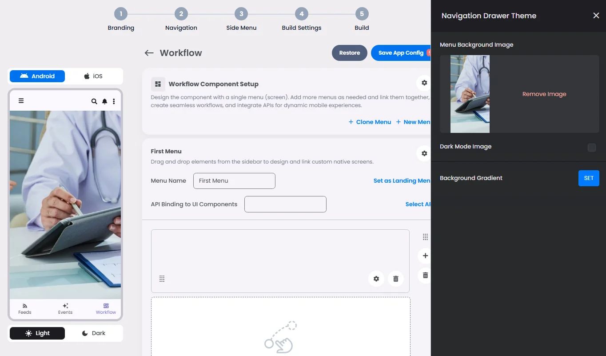This screenshot has width=606, height=356.
Task: Click Save App Config button
Action: click(401, 53)
